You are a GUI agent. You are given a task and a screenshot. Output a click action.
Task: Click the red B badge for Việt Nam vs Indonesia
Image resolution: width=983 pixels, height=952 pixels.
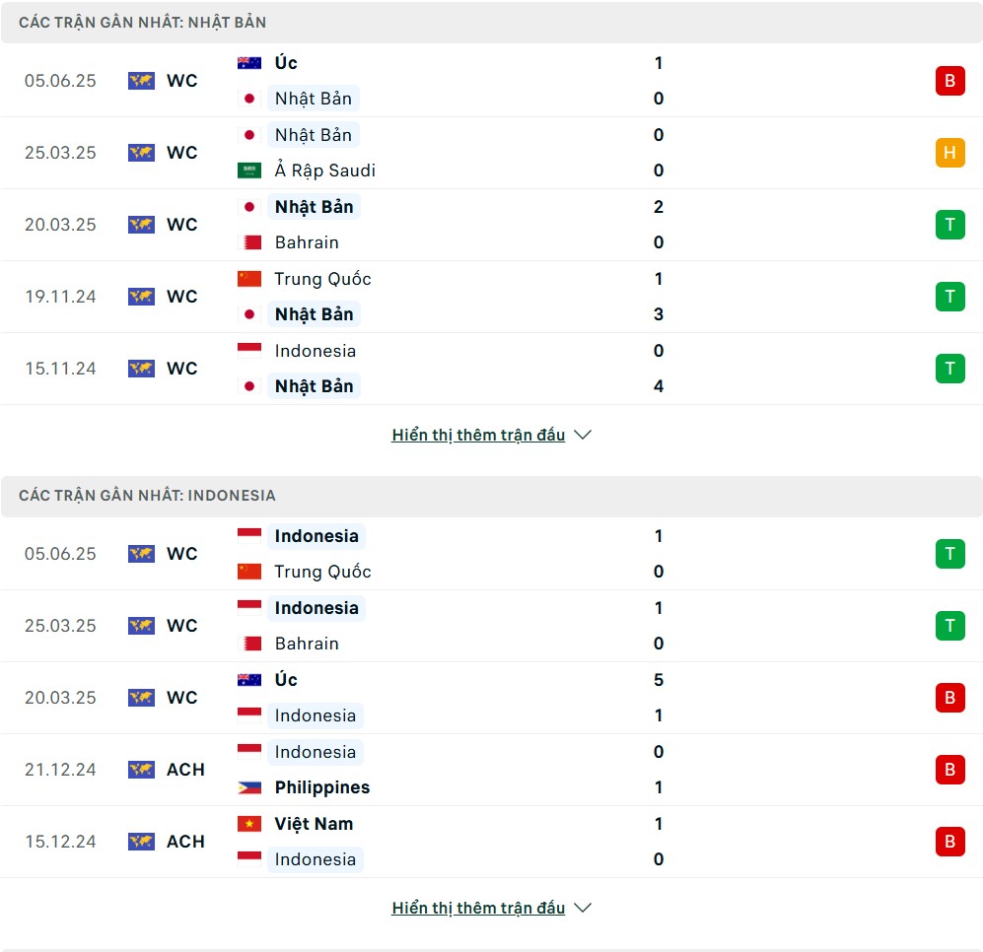(949, 842)
